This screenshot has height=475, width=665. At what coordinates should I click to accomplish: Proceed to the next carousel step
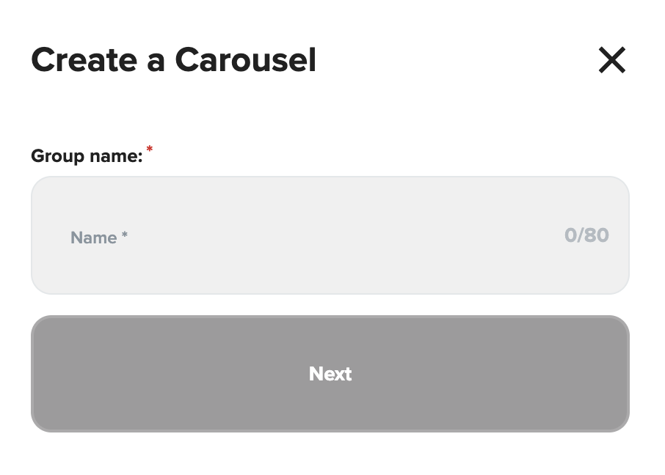coord(330,374)
